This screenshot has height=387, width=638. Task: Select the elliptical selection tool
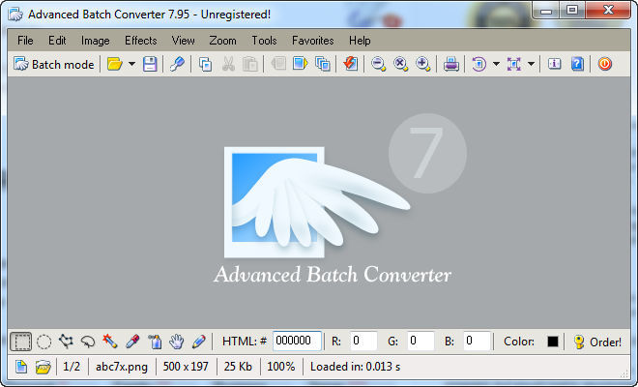[x=43, y=342]
